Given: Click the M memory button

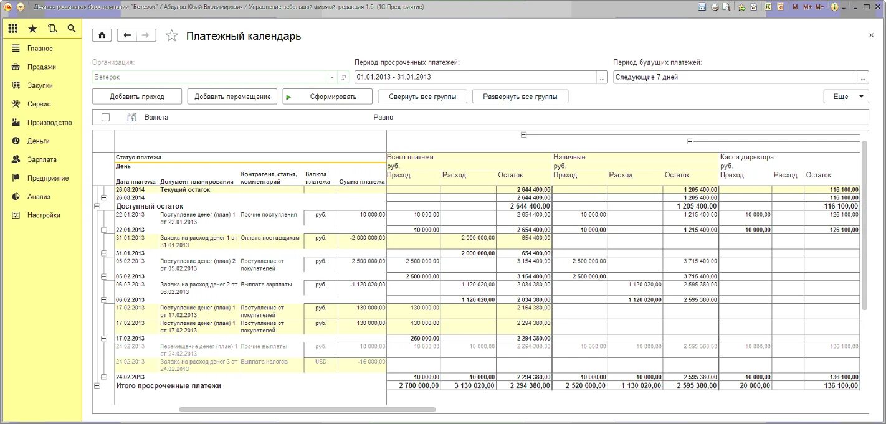Looking at the screenshot, I should tap(795, 7).
